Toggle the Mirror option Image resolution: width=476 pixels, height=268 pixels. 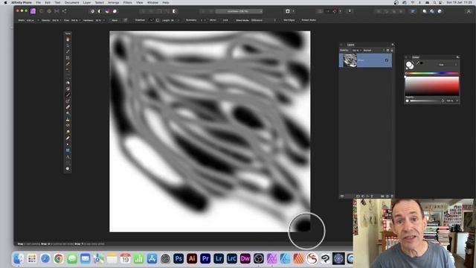coord(213,20)
